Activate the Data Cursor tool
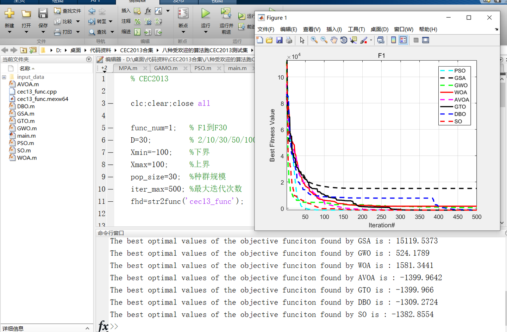 point(353,40)
